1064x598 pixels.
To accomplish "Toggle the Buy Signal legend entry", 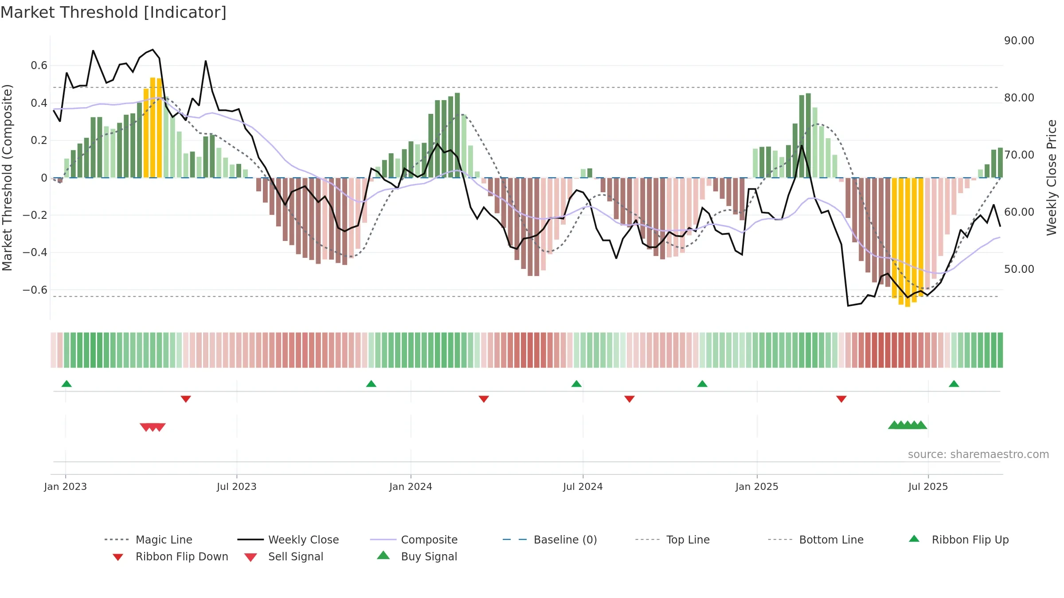I will [x=417, y=556].
